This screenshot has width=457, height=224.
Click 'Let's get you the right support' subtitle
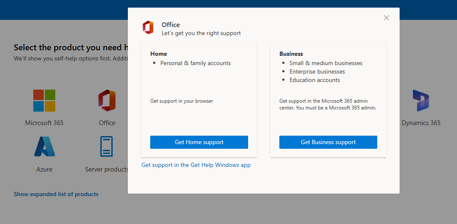coord(201,33)
